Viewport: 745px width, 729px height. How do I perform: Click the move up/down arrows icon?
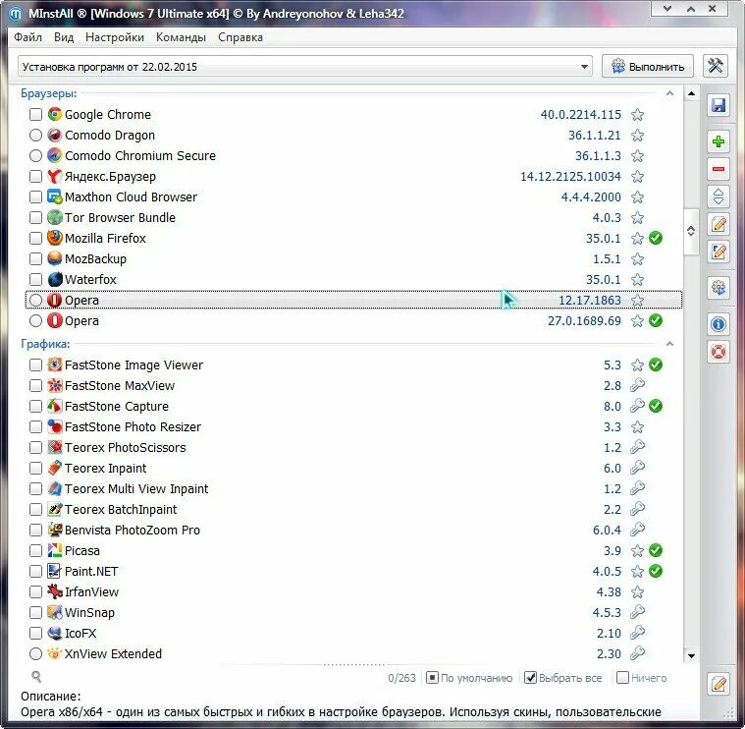(x=718, y=196)
